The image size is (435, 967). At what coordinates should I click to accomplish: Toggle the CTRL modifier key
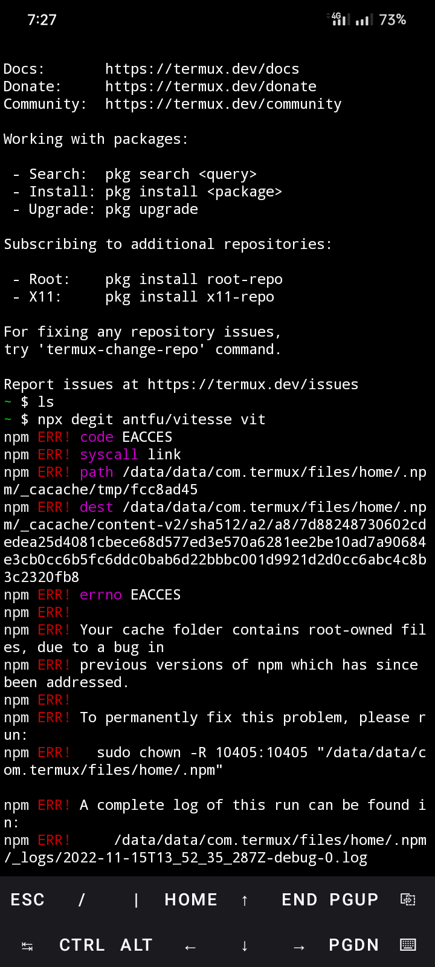click(x=82, y=945)
